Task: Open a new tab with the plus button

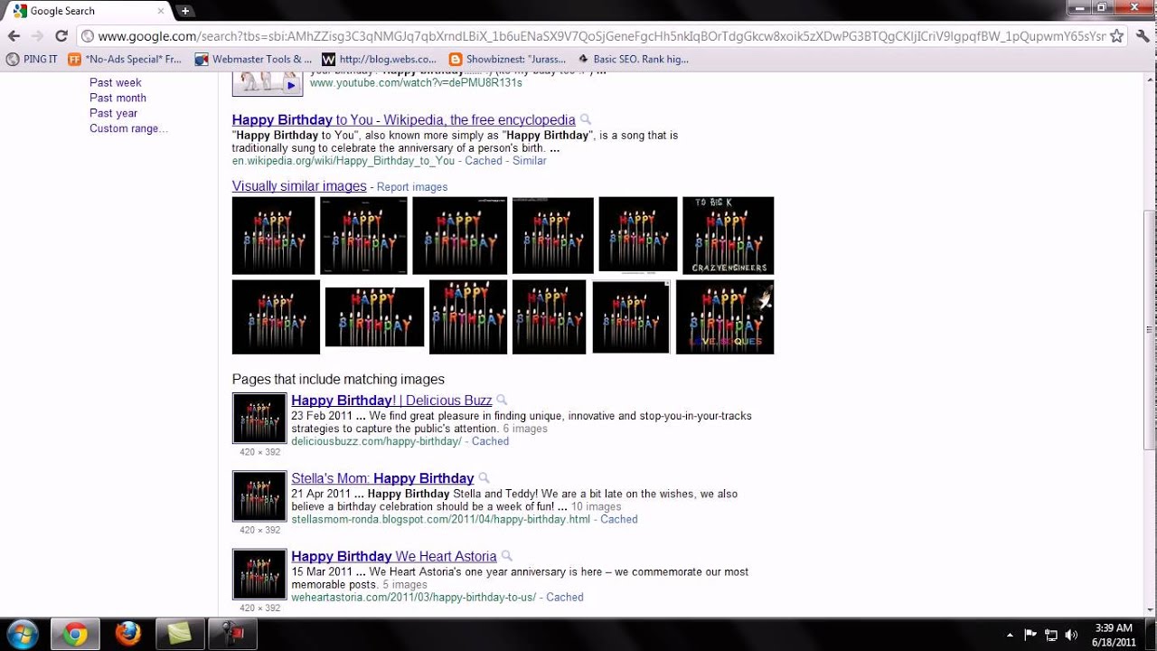Action: point(184,11)
